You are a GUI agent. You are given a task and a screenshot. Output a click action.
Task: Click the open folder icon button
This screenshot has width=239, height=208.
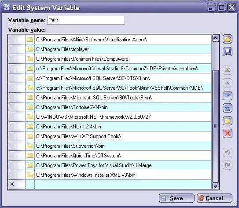228,39
